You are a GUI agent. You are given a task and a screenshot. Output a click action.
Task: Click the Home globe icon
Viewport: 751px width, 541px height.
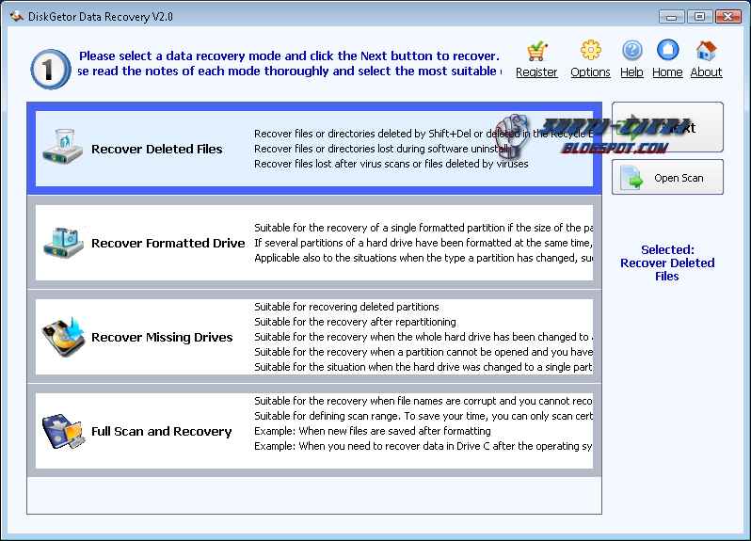pyautogui.click(x=667, y=50)
